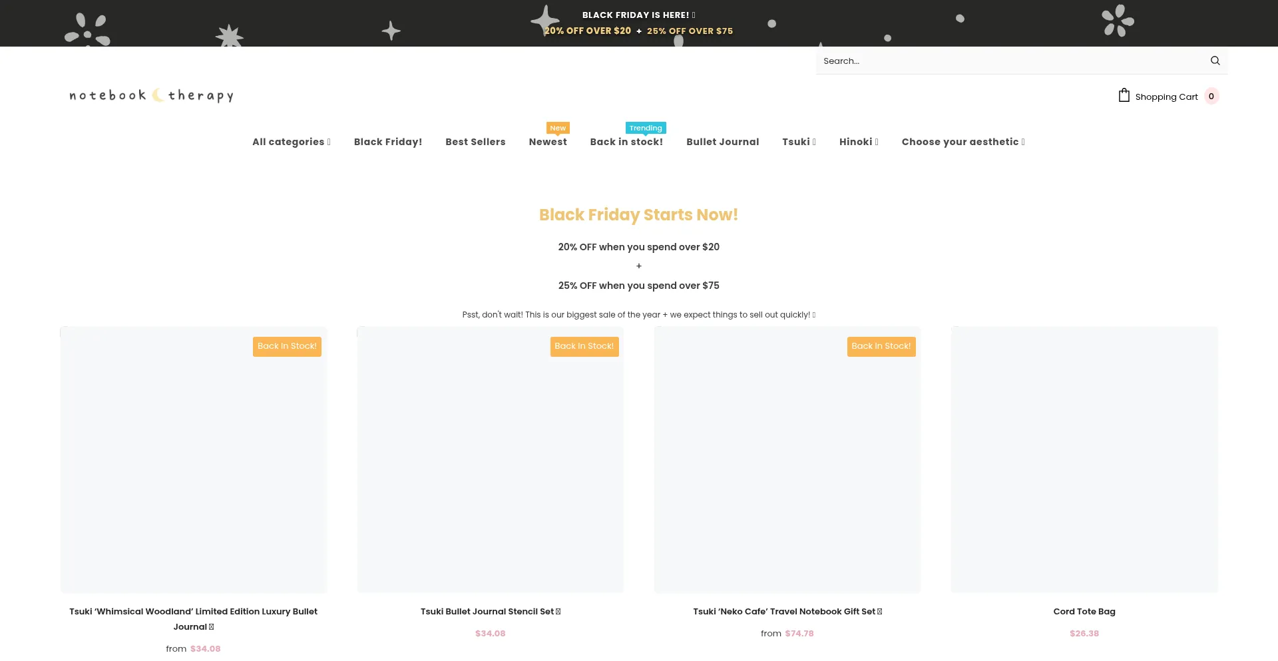Expand Choose your aesthetic menu
The width and height of the screenshot is (1278, 661).
point(962,142)
